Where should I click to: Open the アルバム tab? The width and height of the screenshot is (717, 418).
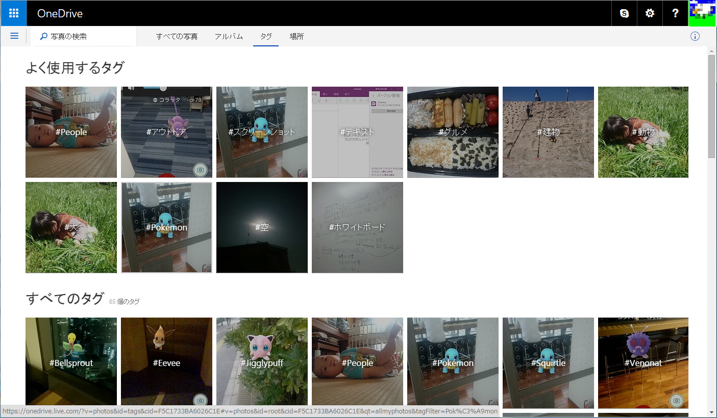pos(228,36)
